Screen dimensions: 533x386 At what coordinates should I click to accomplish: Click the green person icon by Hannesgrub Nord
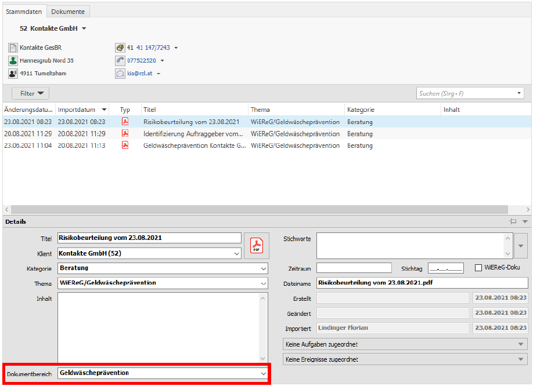pos(13,60)
